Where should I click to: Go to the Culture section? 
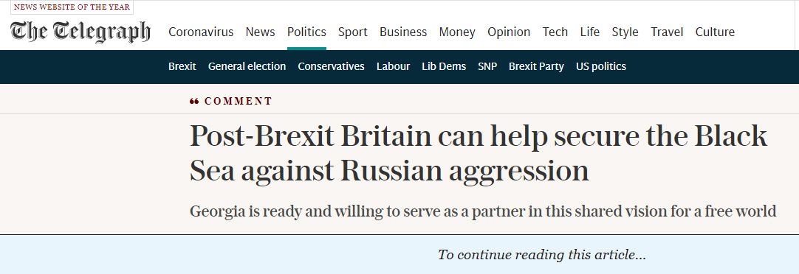tap(715, 32)
